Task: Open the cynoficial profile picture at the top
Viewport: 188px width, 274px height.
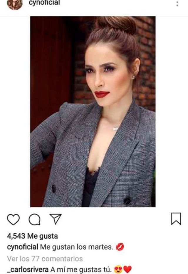Action: [x=15, y=4]
